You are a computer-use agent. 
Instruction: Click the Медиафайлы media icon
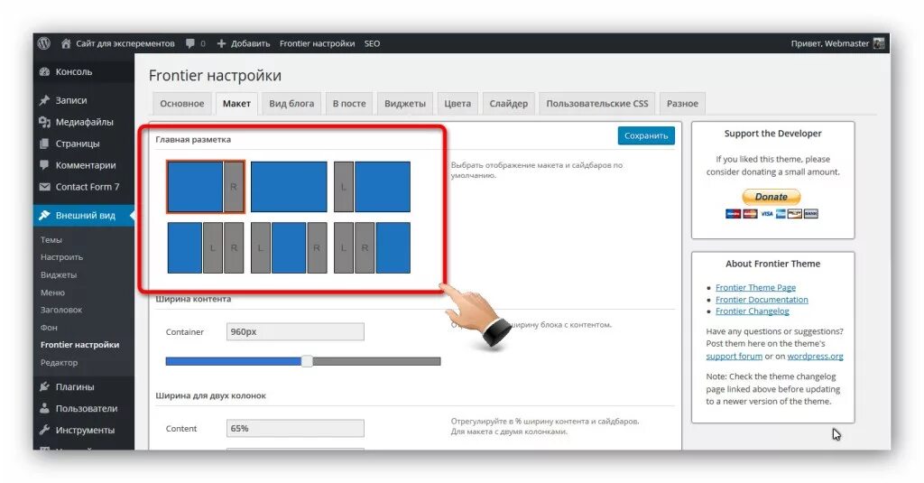(44, 122)
